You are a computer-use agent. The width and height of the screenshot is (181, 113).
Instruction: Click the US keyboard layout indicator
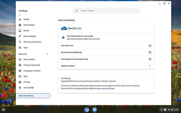[x=162, y=109]
